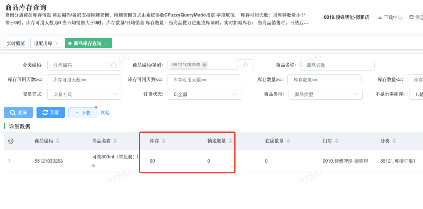The image size is (423, 209).
Task: Click the 重置 reset button
Action: (x=51, y=112)
